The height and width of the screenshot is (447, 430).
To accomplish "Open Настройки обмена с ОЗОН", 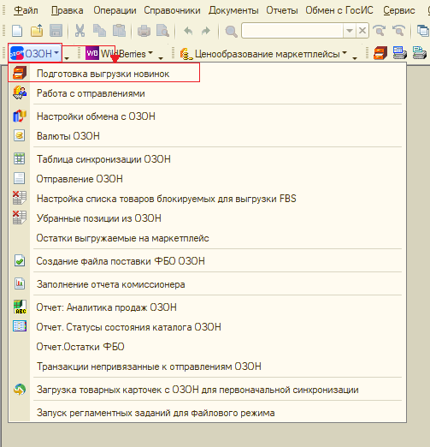I will [96, 116].
